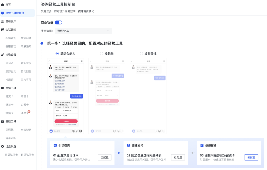Open 底部互动 settings
Viewport: 267px width, 170px height.
coord(11,72)
